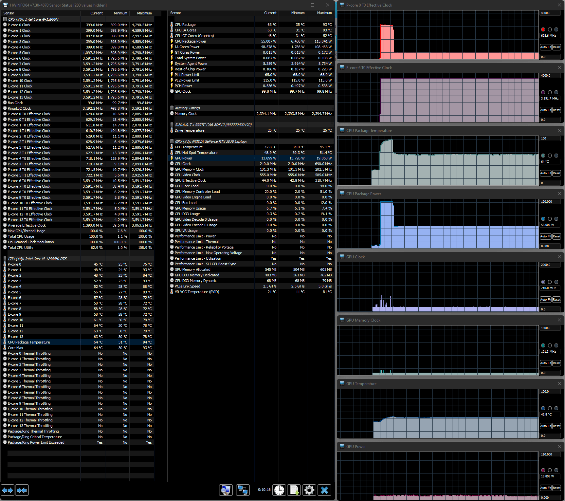Click the icon beside Total CPU Usage

pyautogui.click(x=5, y=236)
